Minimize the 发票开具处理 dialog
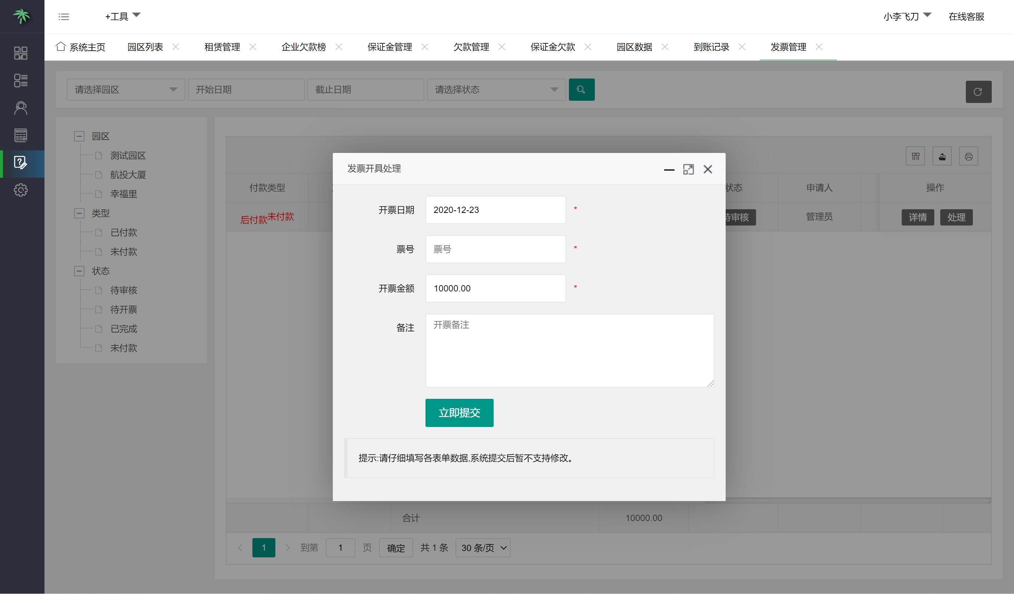1014x594 pixels. click(x=669, y=170)
